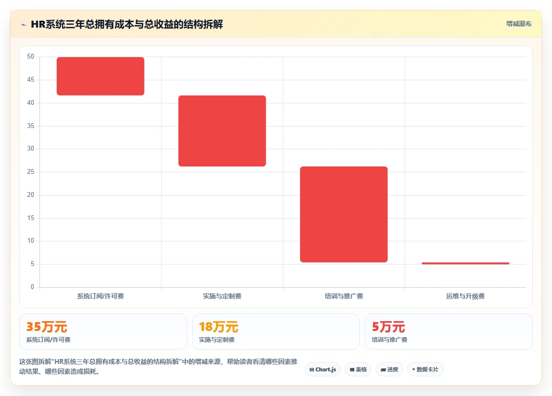Click the 实施与定制费 caption under 18万元

(x=216, y=340)
